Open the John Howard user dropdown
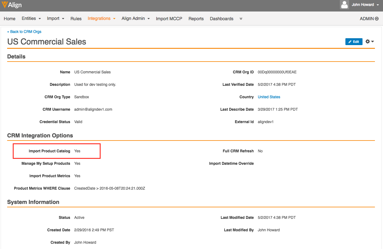Screen dimensions: 383x249 click(x=365, y=5)
